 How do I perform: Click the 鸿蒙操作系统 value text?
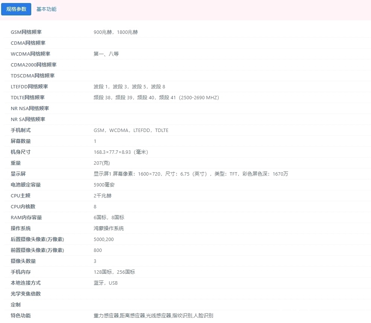coord(109,228)
